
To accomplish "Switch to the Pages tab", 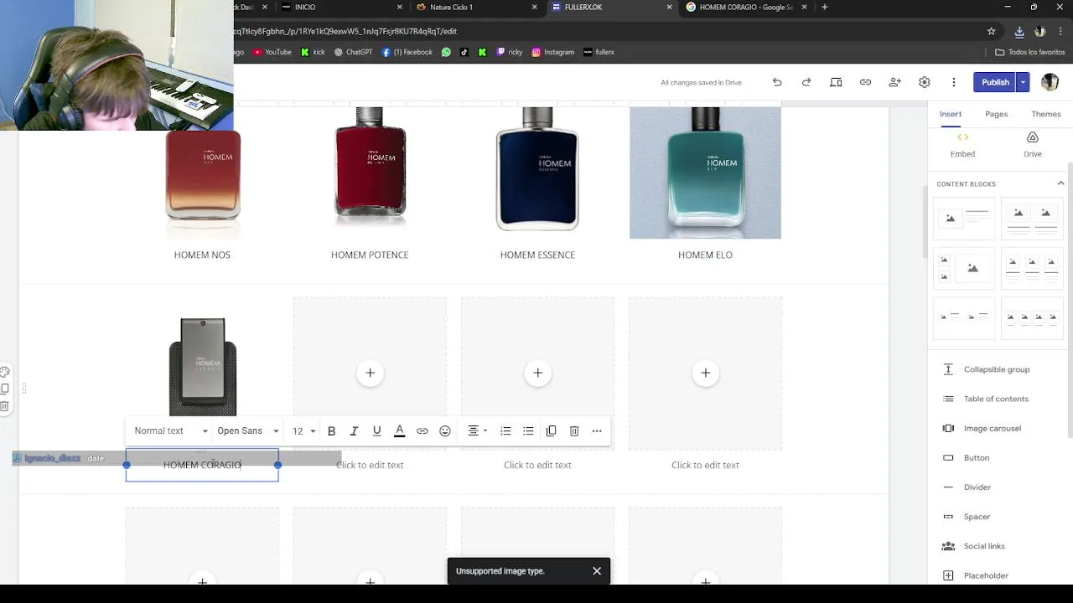I will point(996,114).
